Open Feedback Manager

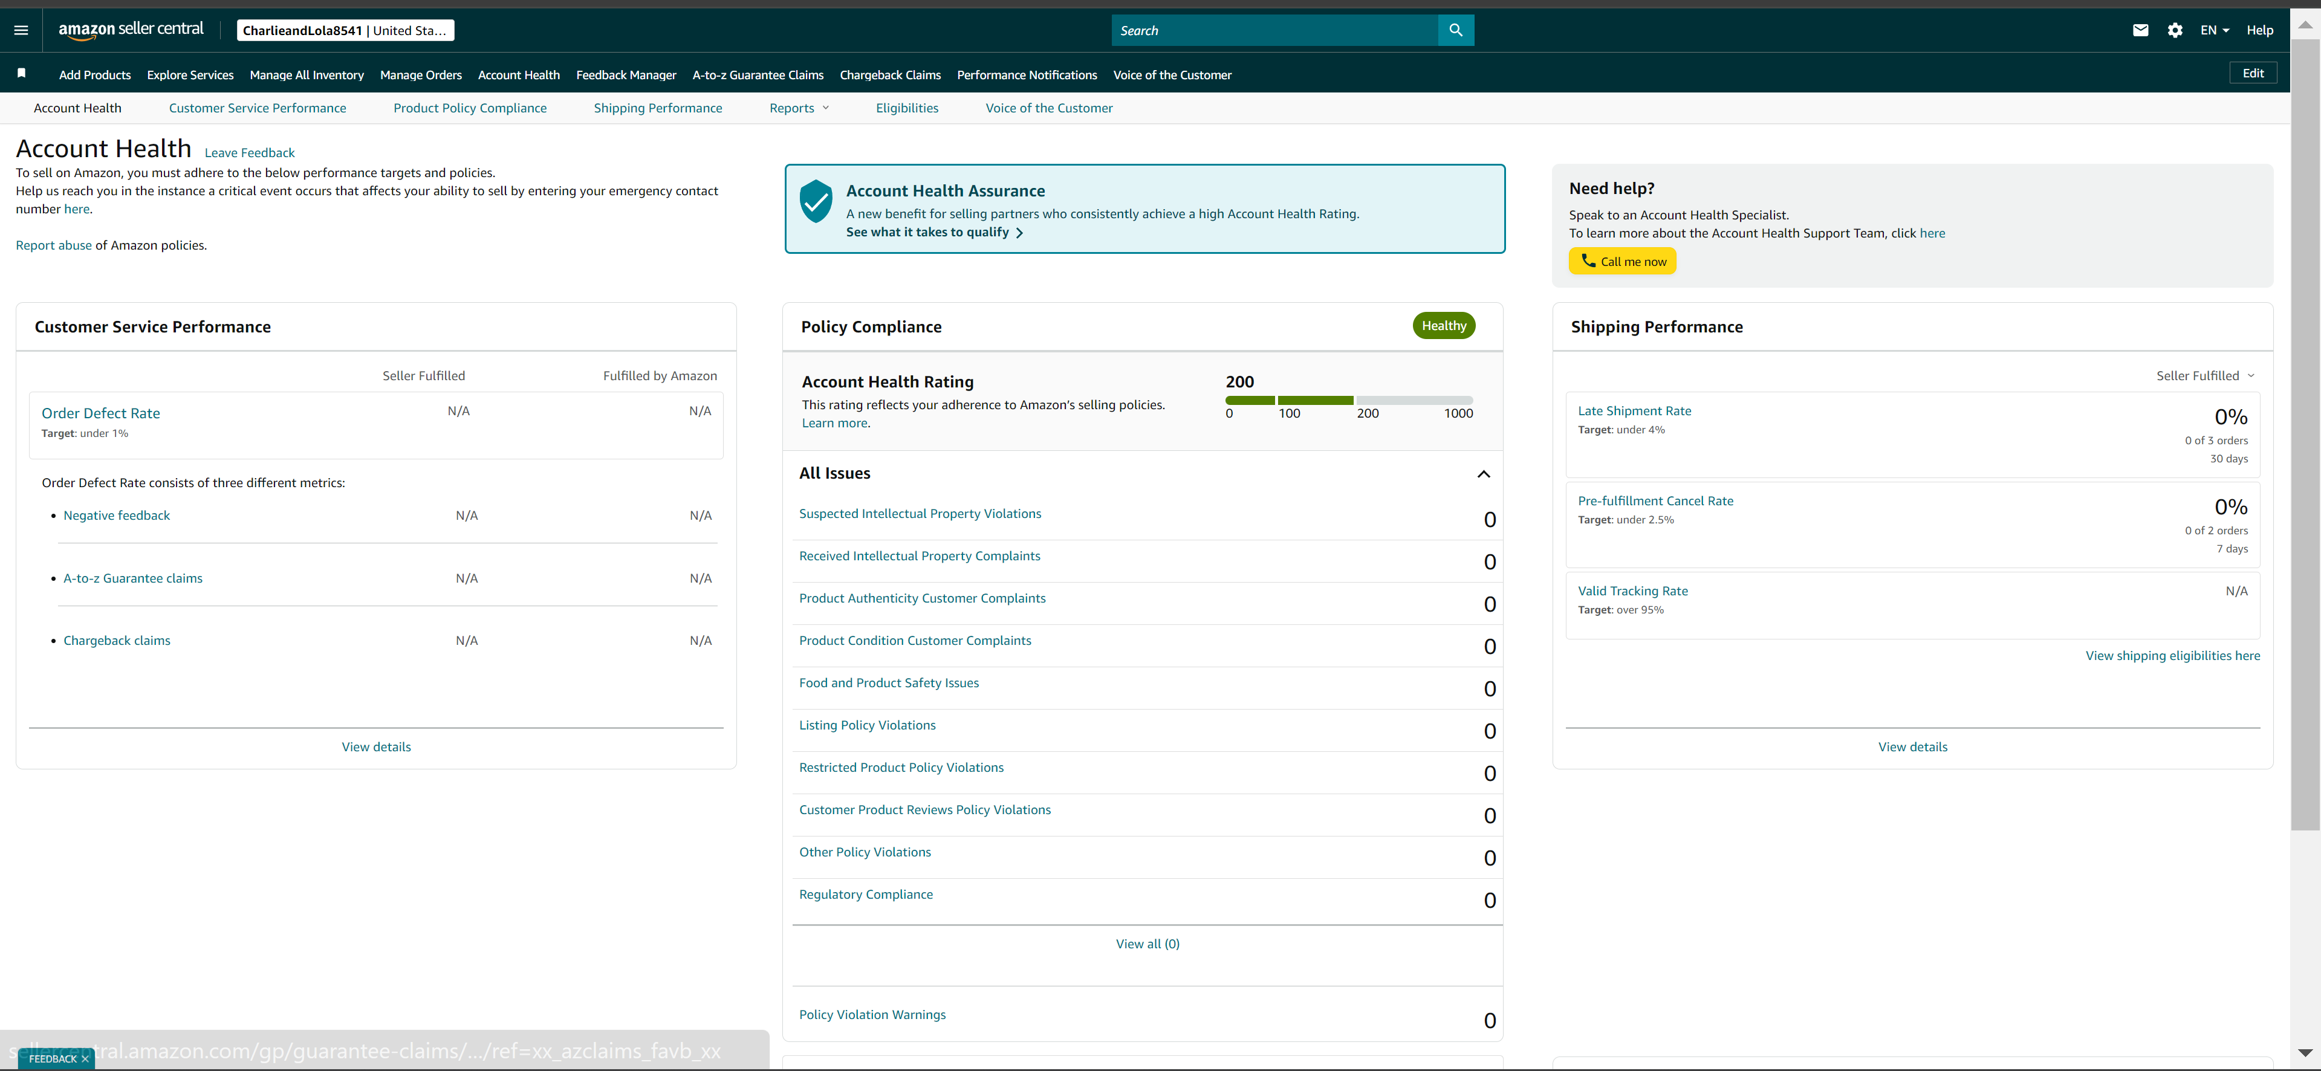pos(626,75)
